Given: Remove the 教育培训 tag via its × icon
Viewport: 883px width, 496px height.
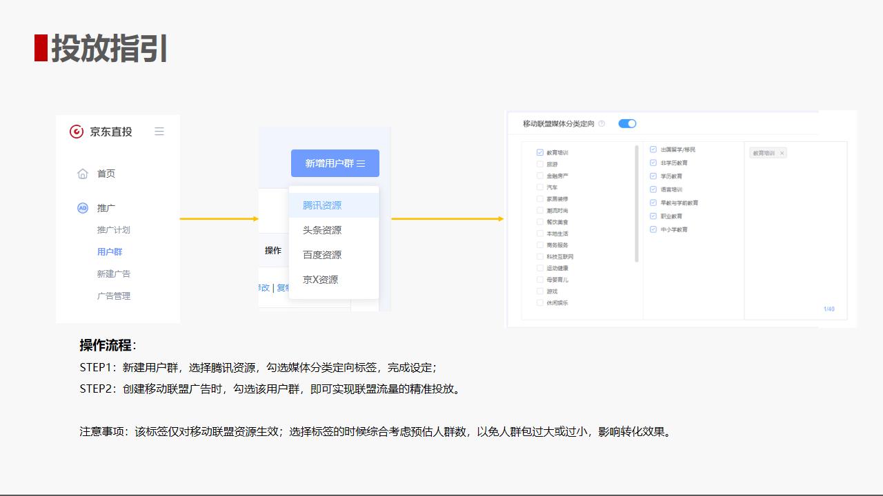Looking at the screenshot, I should 782,154.
